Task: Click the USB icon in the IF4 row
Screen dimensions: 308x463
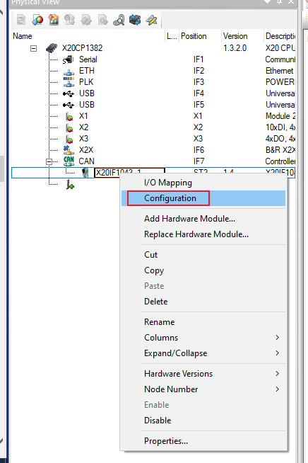Action: (x=69, y=93)
